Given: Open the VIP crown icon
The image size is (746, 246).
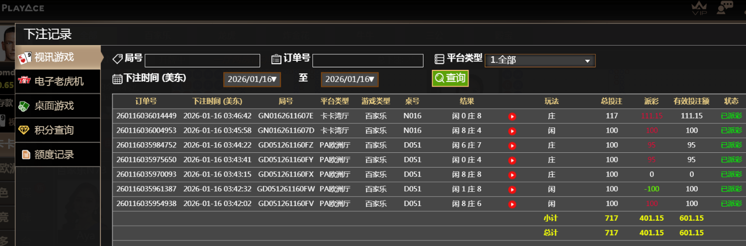Looking at the screenshot, I should [699, 8].
